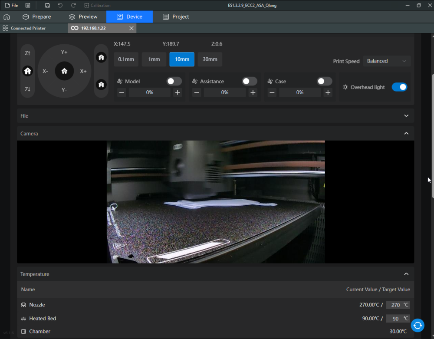434x339 pixels.
Task: Select the 1mm step size
Action: (x=154, y=59)
